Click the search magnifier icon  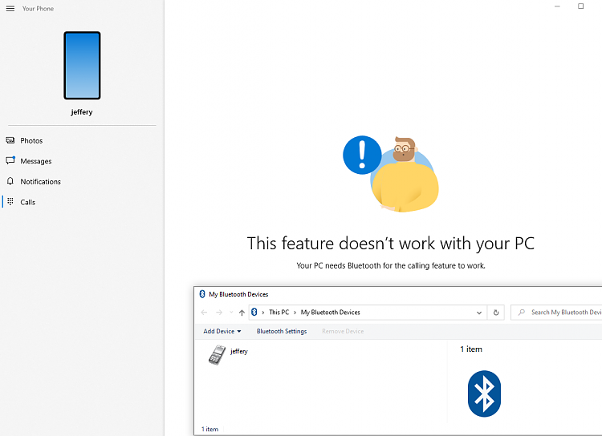point(522,312)
